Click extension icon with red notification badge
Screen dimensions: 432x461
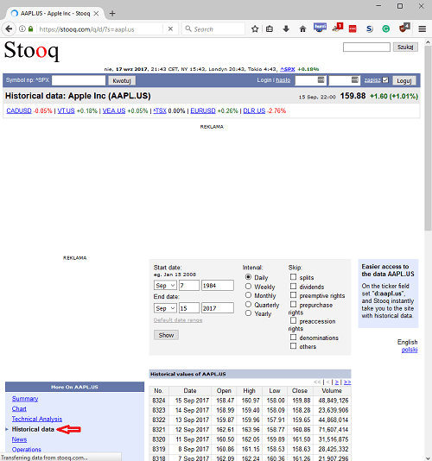click(x=338, y=28)
